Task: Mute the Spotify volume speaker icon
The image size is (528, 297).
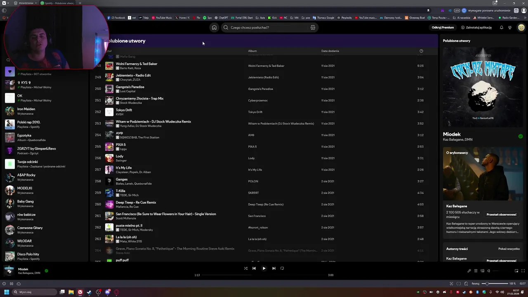Action: [489, 271]
